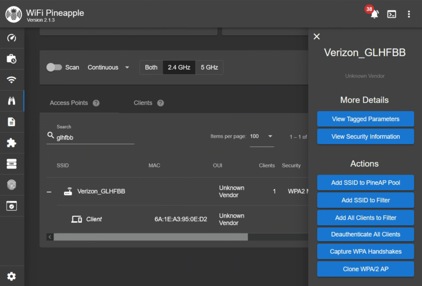Switch to the Clients tab
Image resolution: width=422 pixels, height=286 pixels.
(149, 103)
